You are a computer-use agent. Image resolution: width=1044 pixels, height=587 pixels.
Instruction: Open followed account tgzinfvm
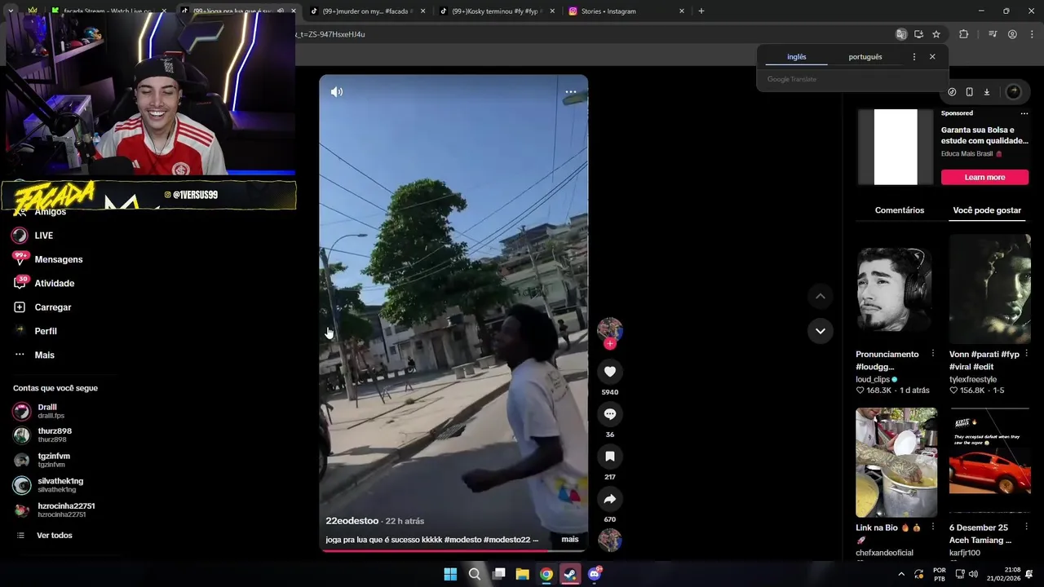(42, 460)
